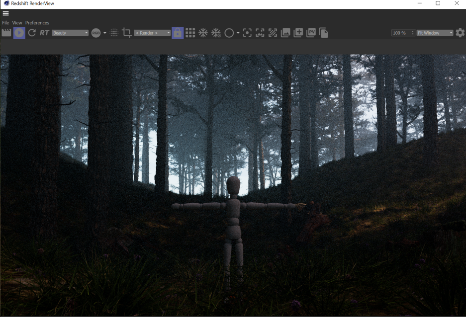This screenshot has height=317, width=466.
Task: Click the bucket grid icon
Action: (x=190, y=33)
